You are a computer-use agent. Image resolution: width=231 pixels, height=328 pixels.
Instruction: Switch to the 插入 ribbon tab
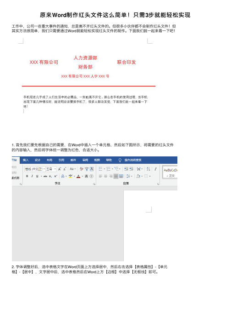(26, 160)
